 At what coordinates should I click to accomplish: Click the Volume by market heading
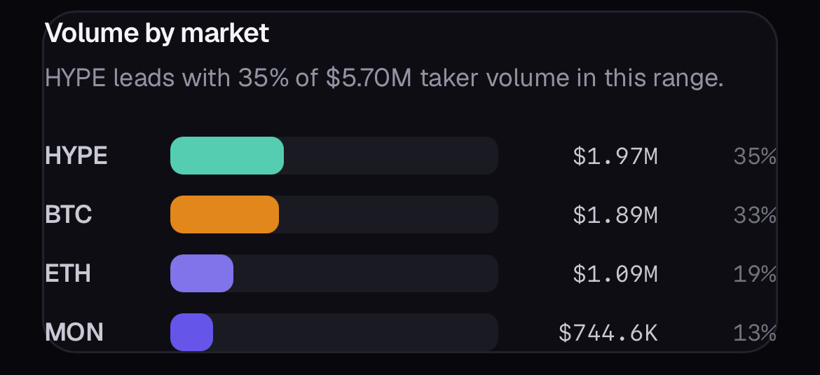157,34
